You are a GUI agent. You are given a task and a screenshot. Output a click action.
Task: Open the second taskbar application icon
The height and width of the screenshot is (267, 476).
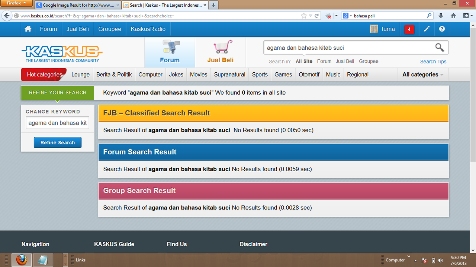(43, 260)
